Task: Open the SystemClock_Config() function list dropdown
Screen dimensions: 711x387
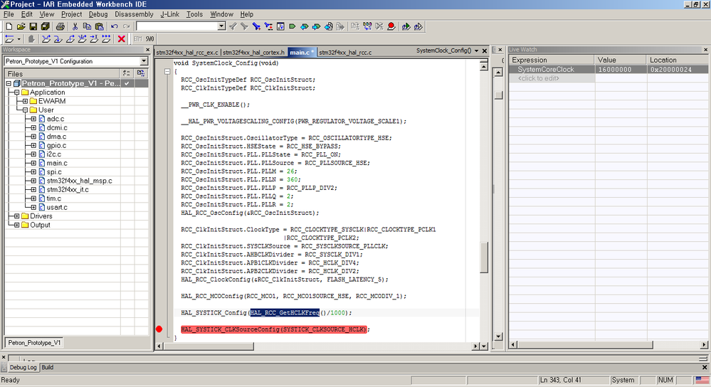Action: 477,51
